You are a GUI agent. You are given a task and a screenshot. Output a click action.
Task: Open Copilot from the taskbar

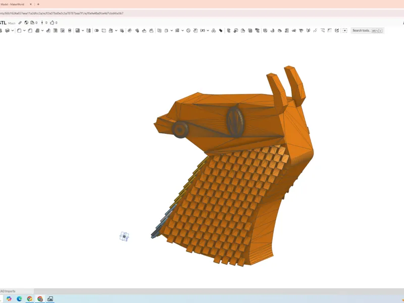click(x=9, y=298)
